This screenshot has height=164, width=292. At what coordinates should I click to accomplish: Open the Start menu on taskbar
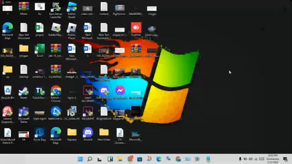80,159
